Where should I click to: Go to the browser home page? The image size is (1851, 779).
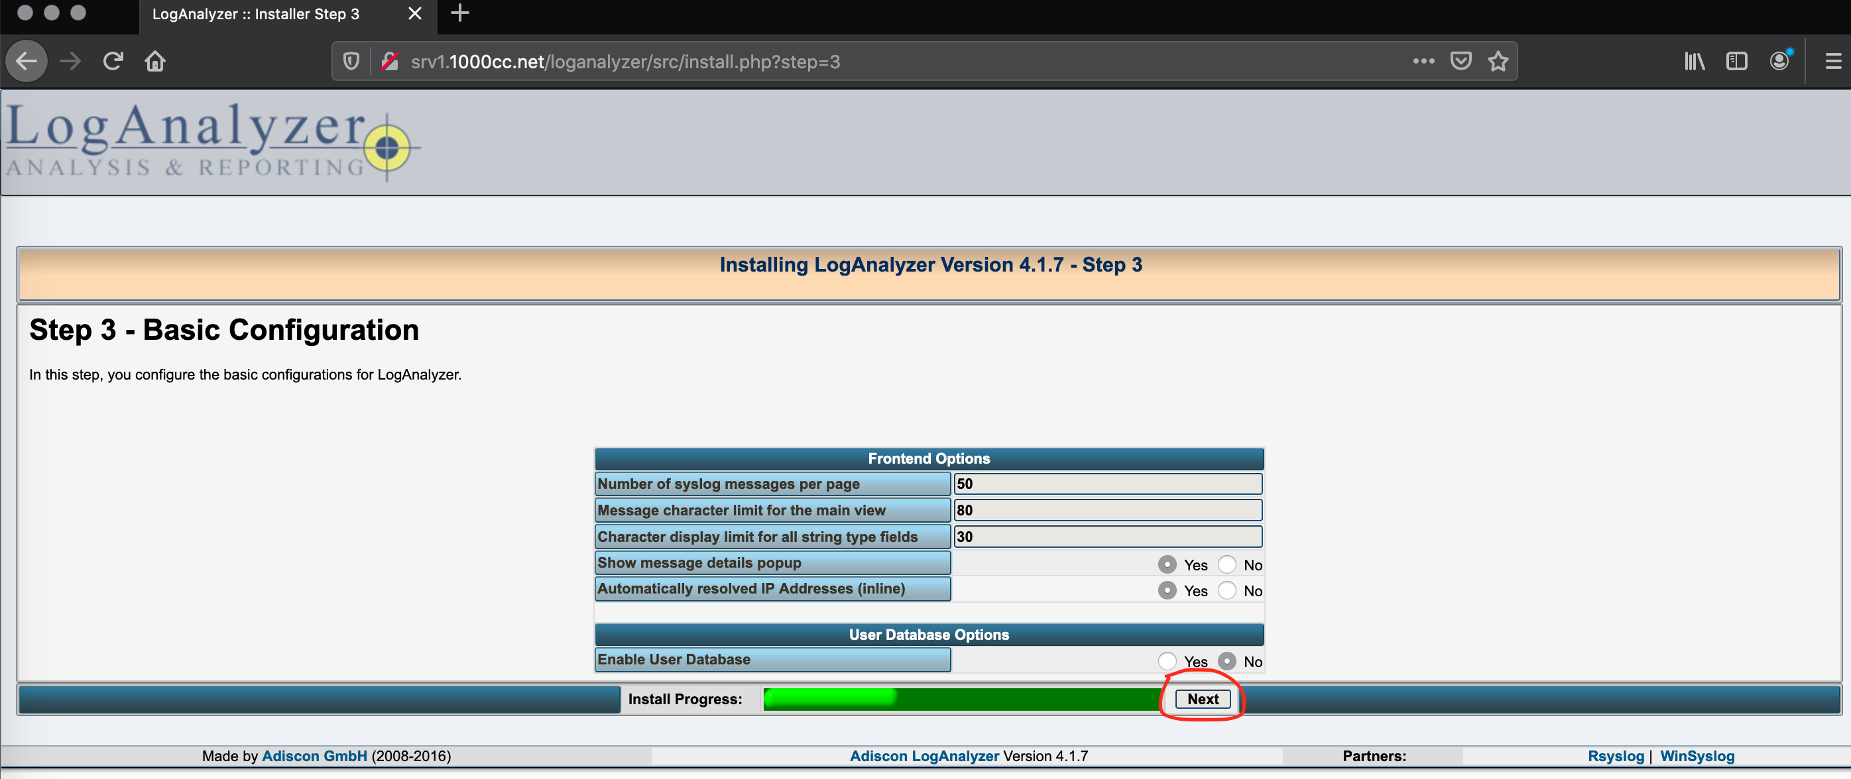pos(155,62)
